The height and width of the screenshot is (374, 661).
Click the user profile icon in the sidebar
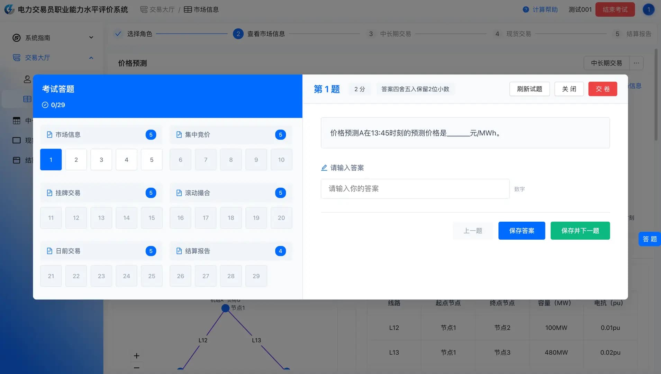pyautogui.click(x=27, y=79)
